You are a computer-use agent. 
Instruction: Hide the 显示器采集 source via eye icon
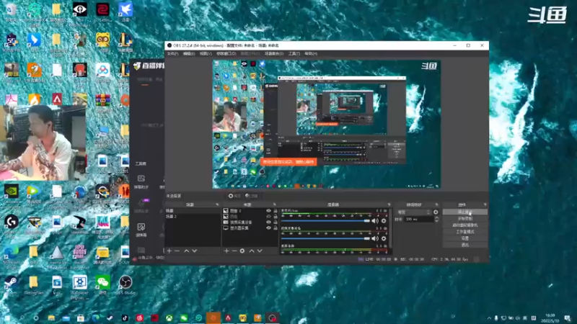click(268, 228)
